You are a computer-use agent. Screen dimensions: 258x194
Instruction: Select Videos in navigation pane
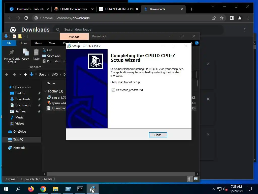[20, 123]
